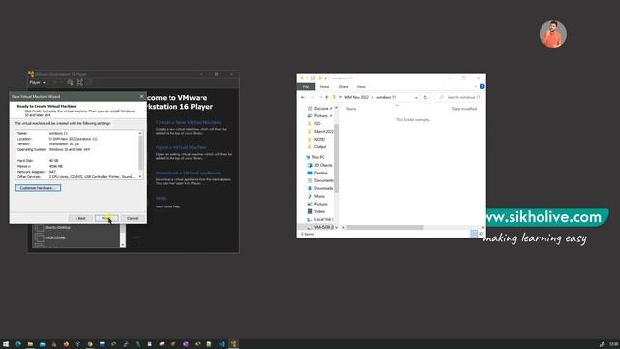Open Microsoft Edge from the taskbar

18,344
